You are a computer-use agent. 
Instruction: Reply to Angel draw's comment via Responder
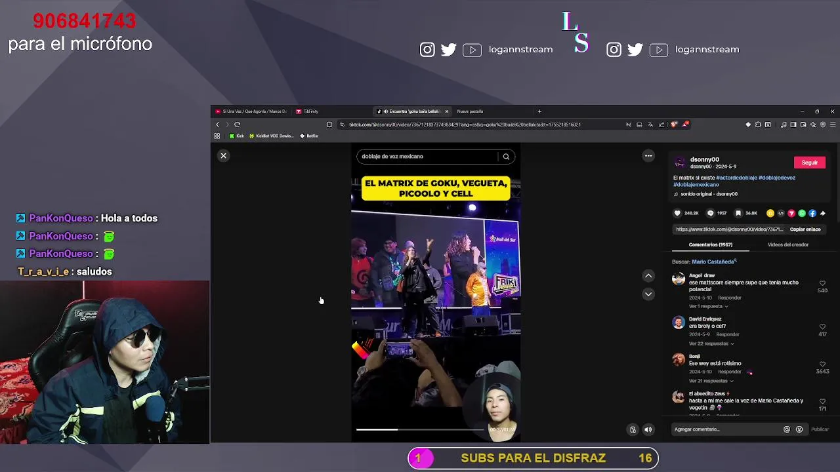click(730, 298)
